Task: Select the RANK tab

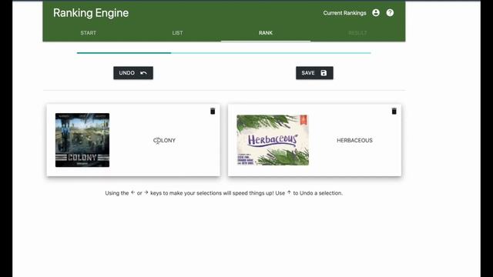Action: pyautogui.click(x=266, y=33)
